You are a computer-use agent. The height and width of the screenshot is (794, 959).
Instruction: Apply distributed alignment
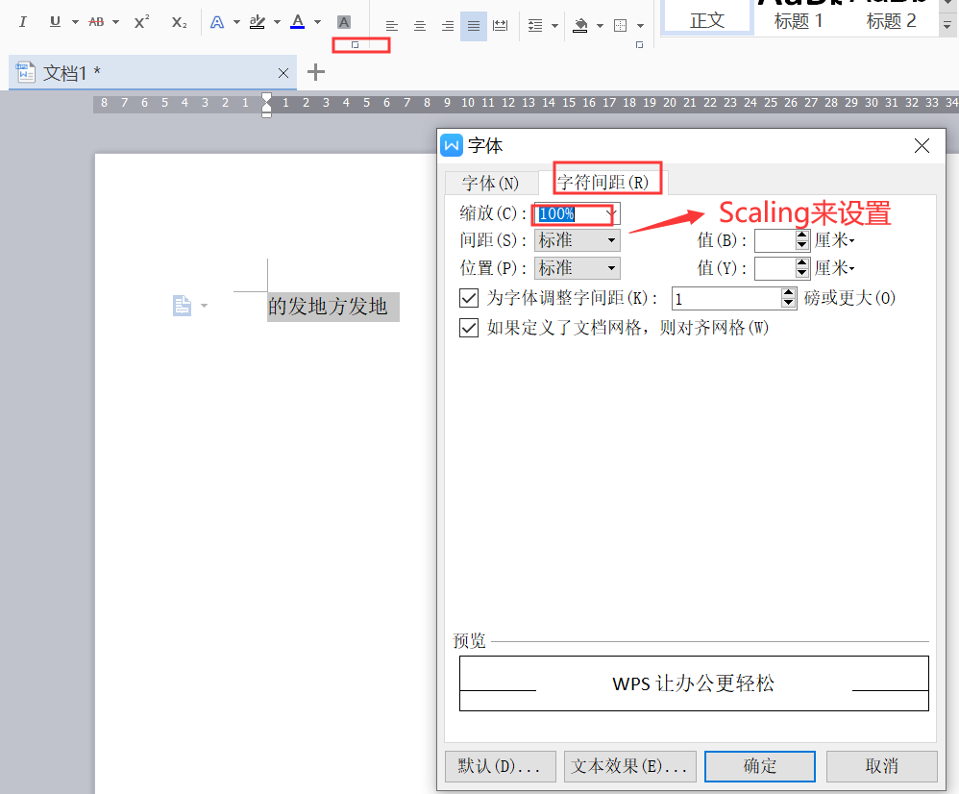click(501, 26)
